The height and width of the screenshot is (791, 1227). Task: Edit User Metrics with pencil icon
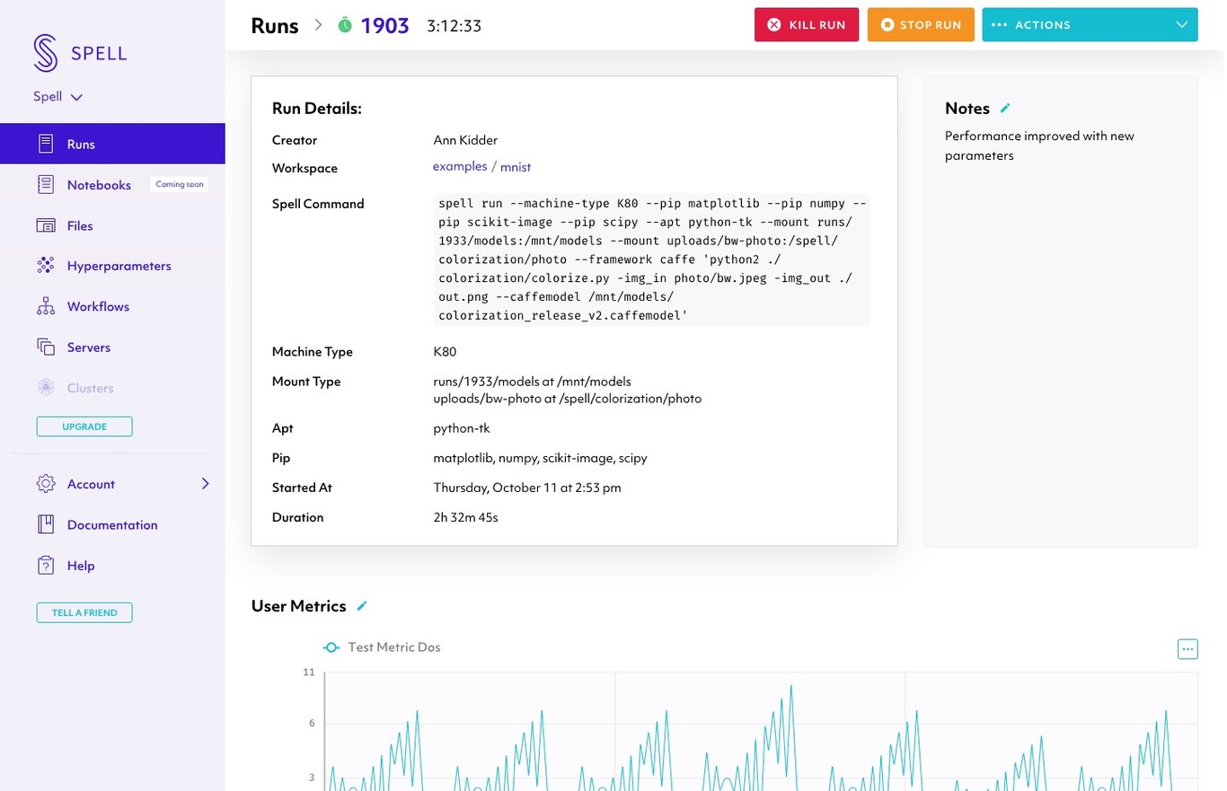tap(362, 606)
